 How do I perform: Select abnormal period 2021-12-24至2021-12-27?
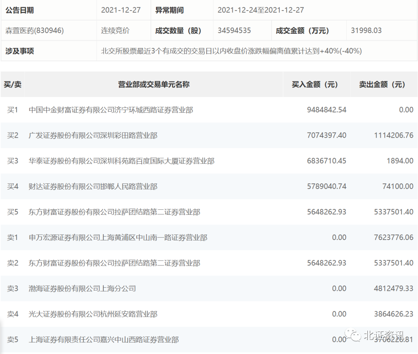261,10
